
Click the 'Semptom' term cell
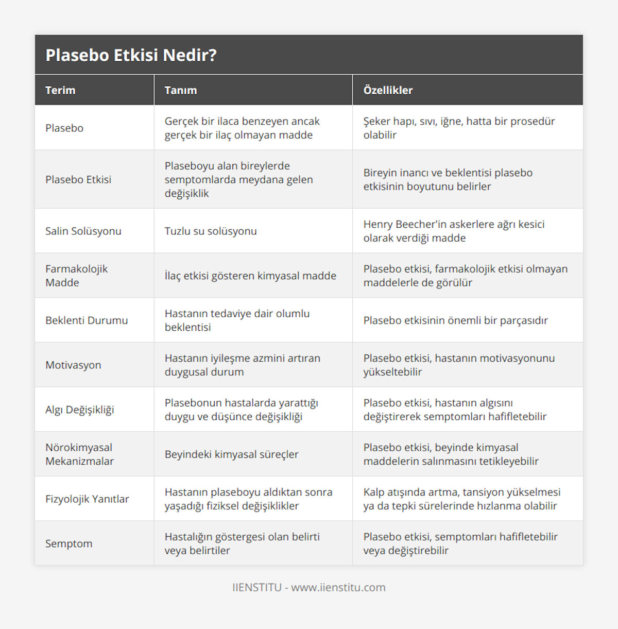(x=69, y=543)
